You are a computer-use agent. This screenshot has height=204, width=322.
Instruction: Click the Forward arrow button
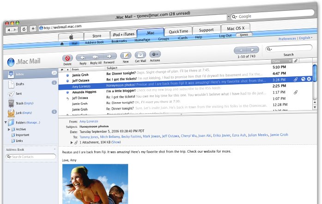pyautogui.click(x=109, y=56)
